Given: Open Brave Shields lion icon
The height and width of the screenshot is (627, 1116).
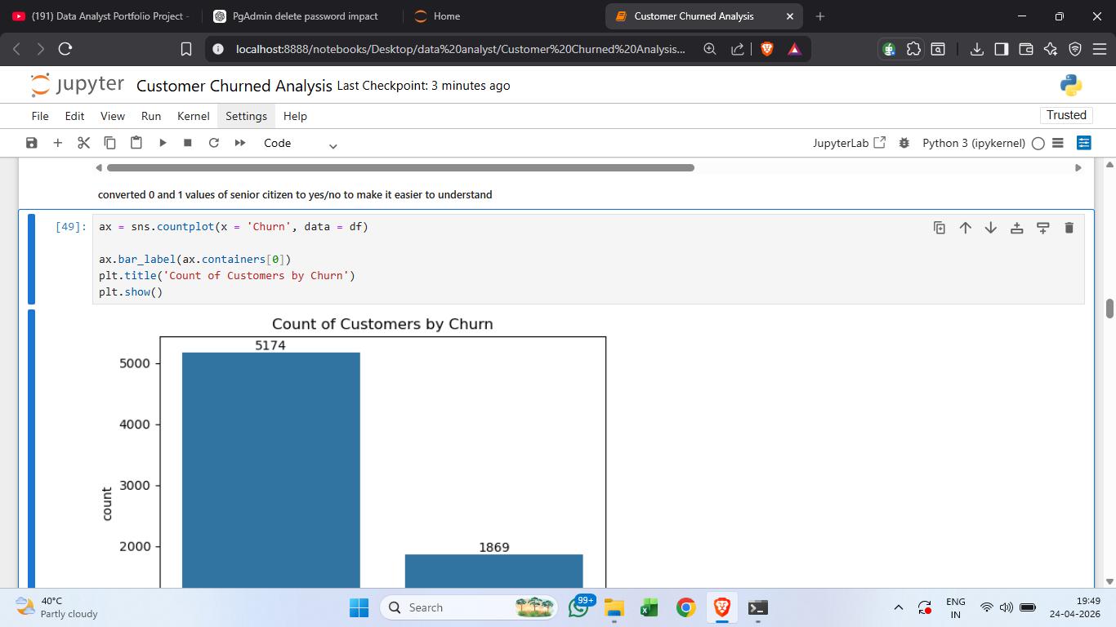Looking at the screenshot, I should pyautogui.click(x=766, y=49).
